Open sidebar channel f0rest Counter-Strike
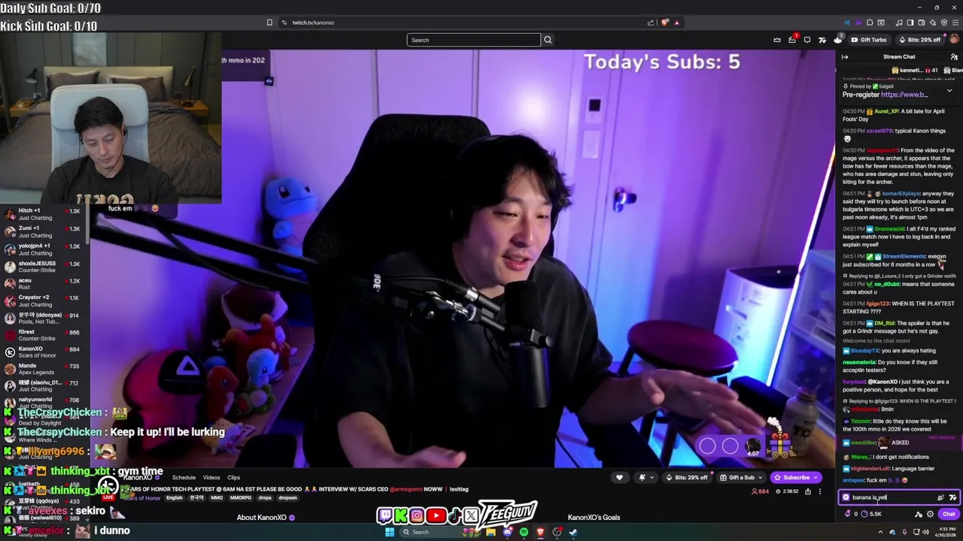 click(x=44, y=334)
